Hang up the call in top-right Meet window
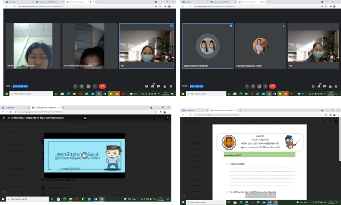 coord(273,85)
